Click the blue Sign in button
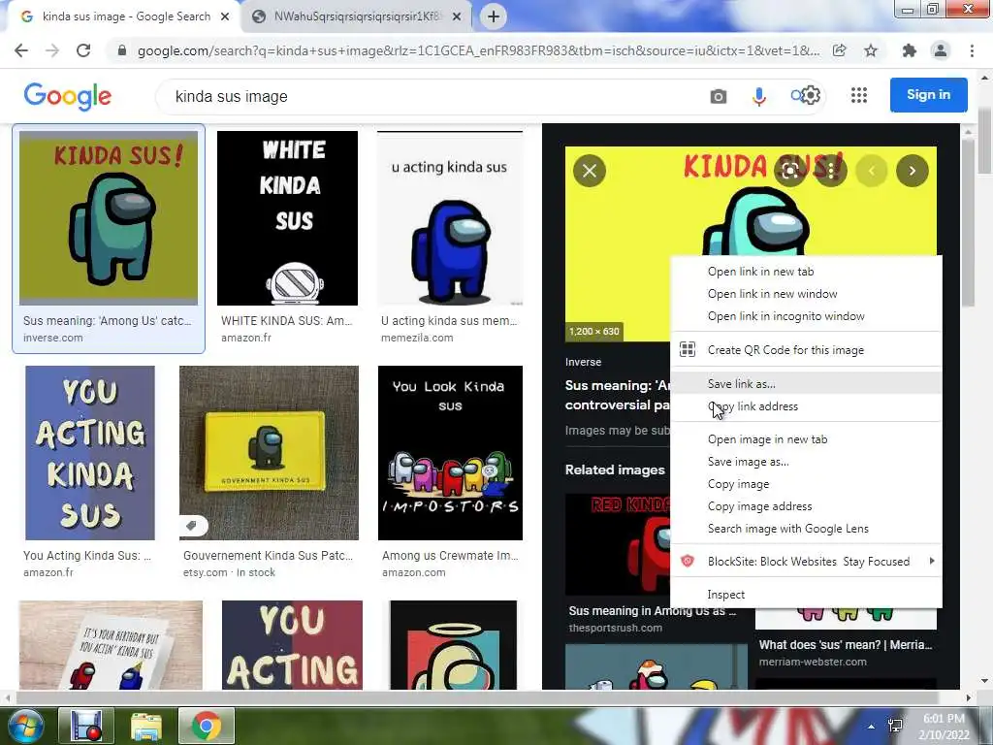The width and height of the screenshot is (993, 745). (928, 95)
